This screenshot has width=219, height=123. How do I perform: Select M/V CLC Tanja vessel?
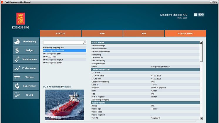click(x=65, y=57)
